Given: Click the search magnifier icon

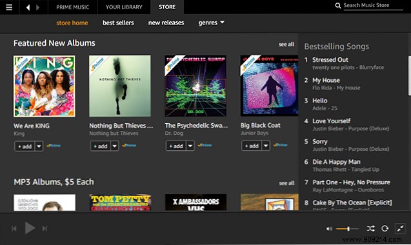Looking at the screenshot, I should [338, 6].
